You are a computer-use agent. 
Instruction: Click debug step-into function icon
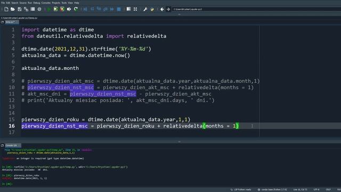[99, 9]
